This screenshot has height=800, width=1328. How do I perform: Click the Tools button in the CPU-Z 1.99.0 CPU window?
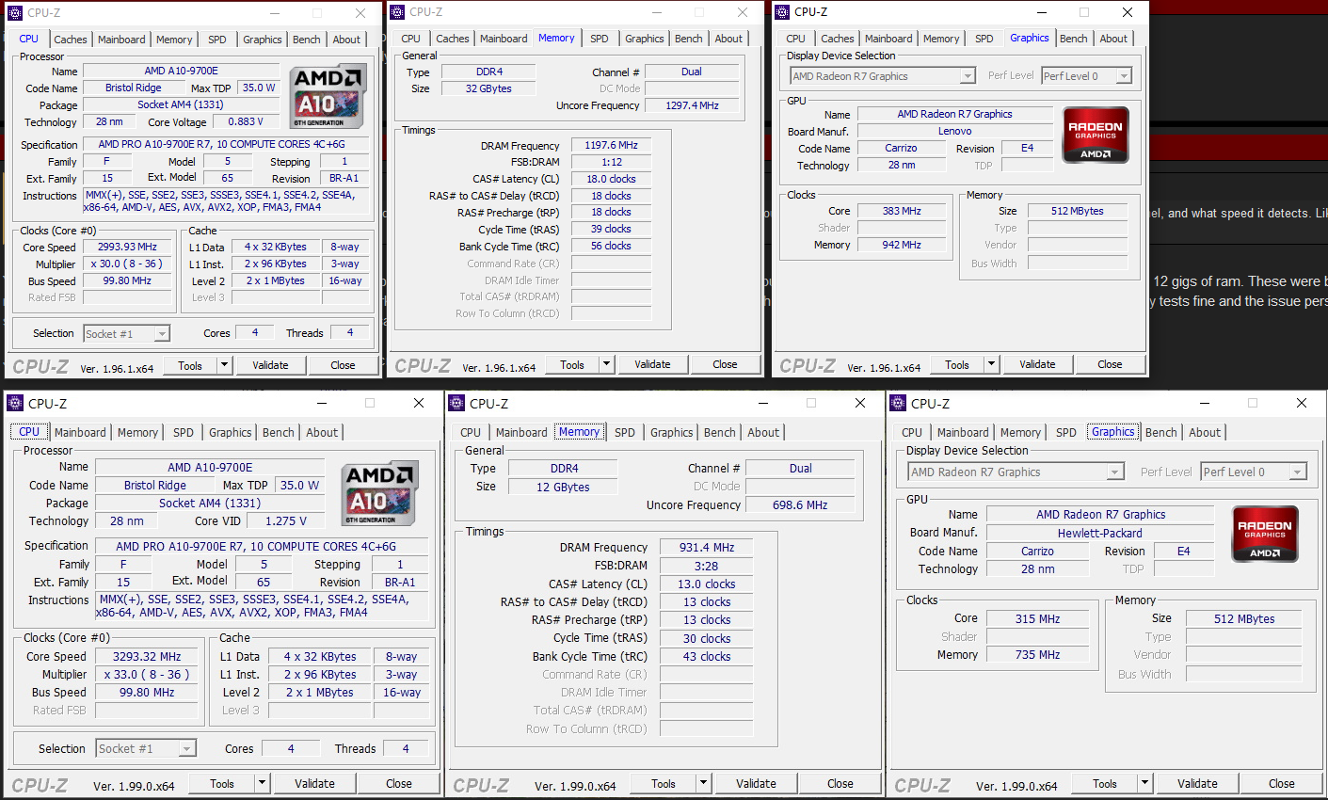pos(222,783)
